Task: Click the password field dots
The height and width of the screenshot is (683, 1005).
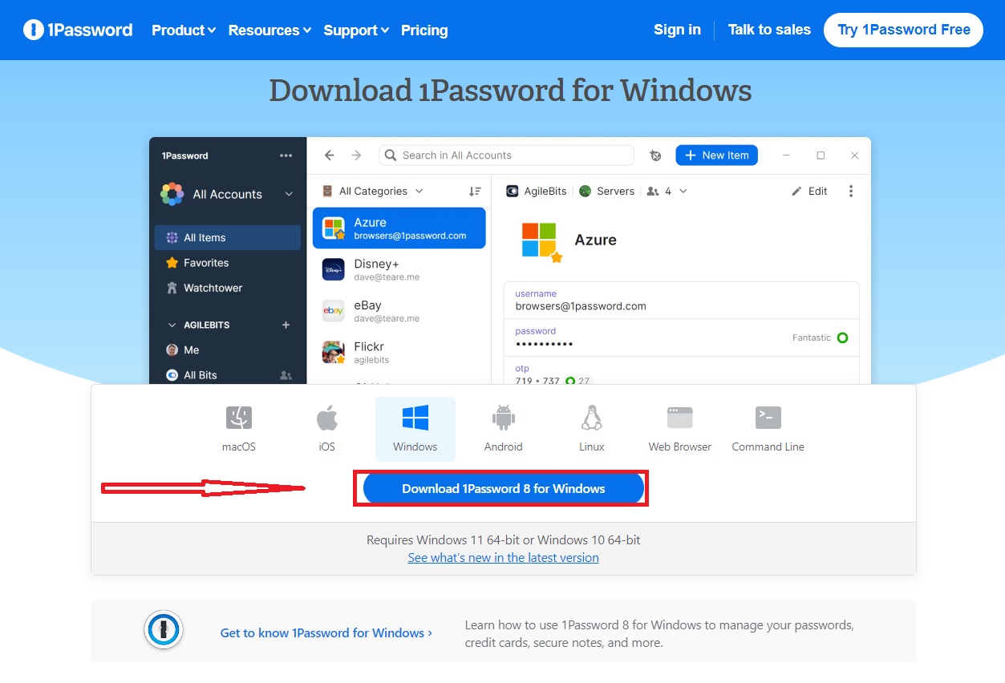Action: coord(544,344)
